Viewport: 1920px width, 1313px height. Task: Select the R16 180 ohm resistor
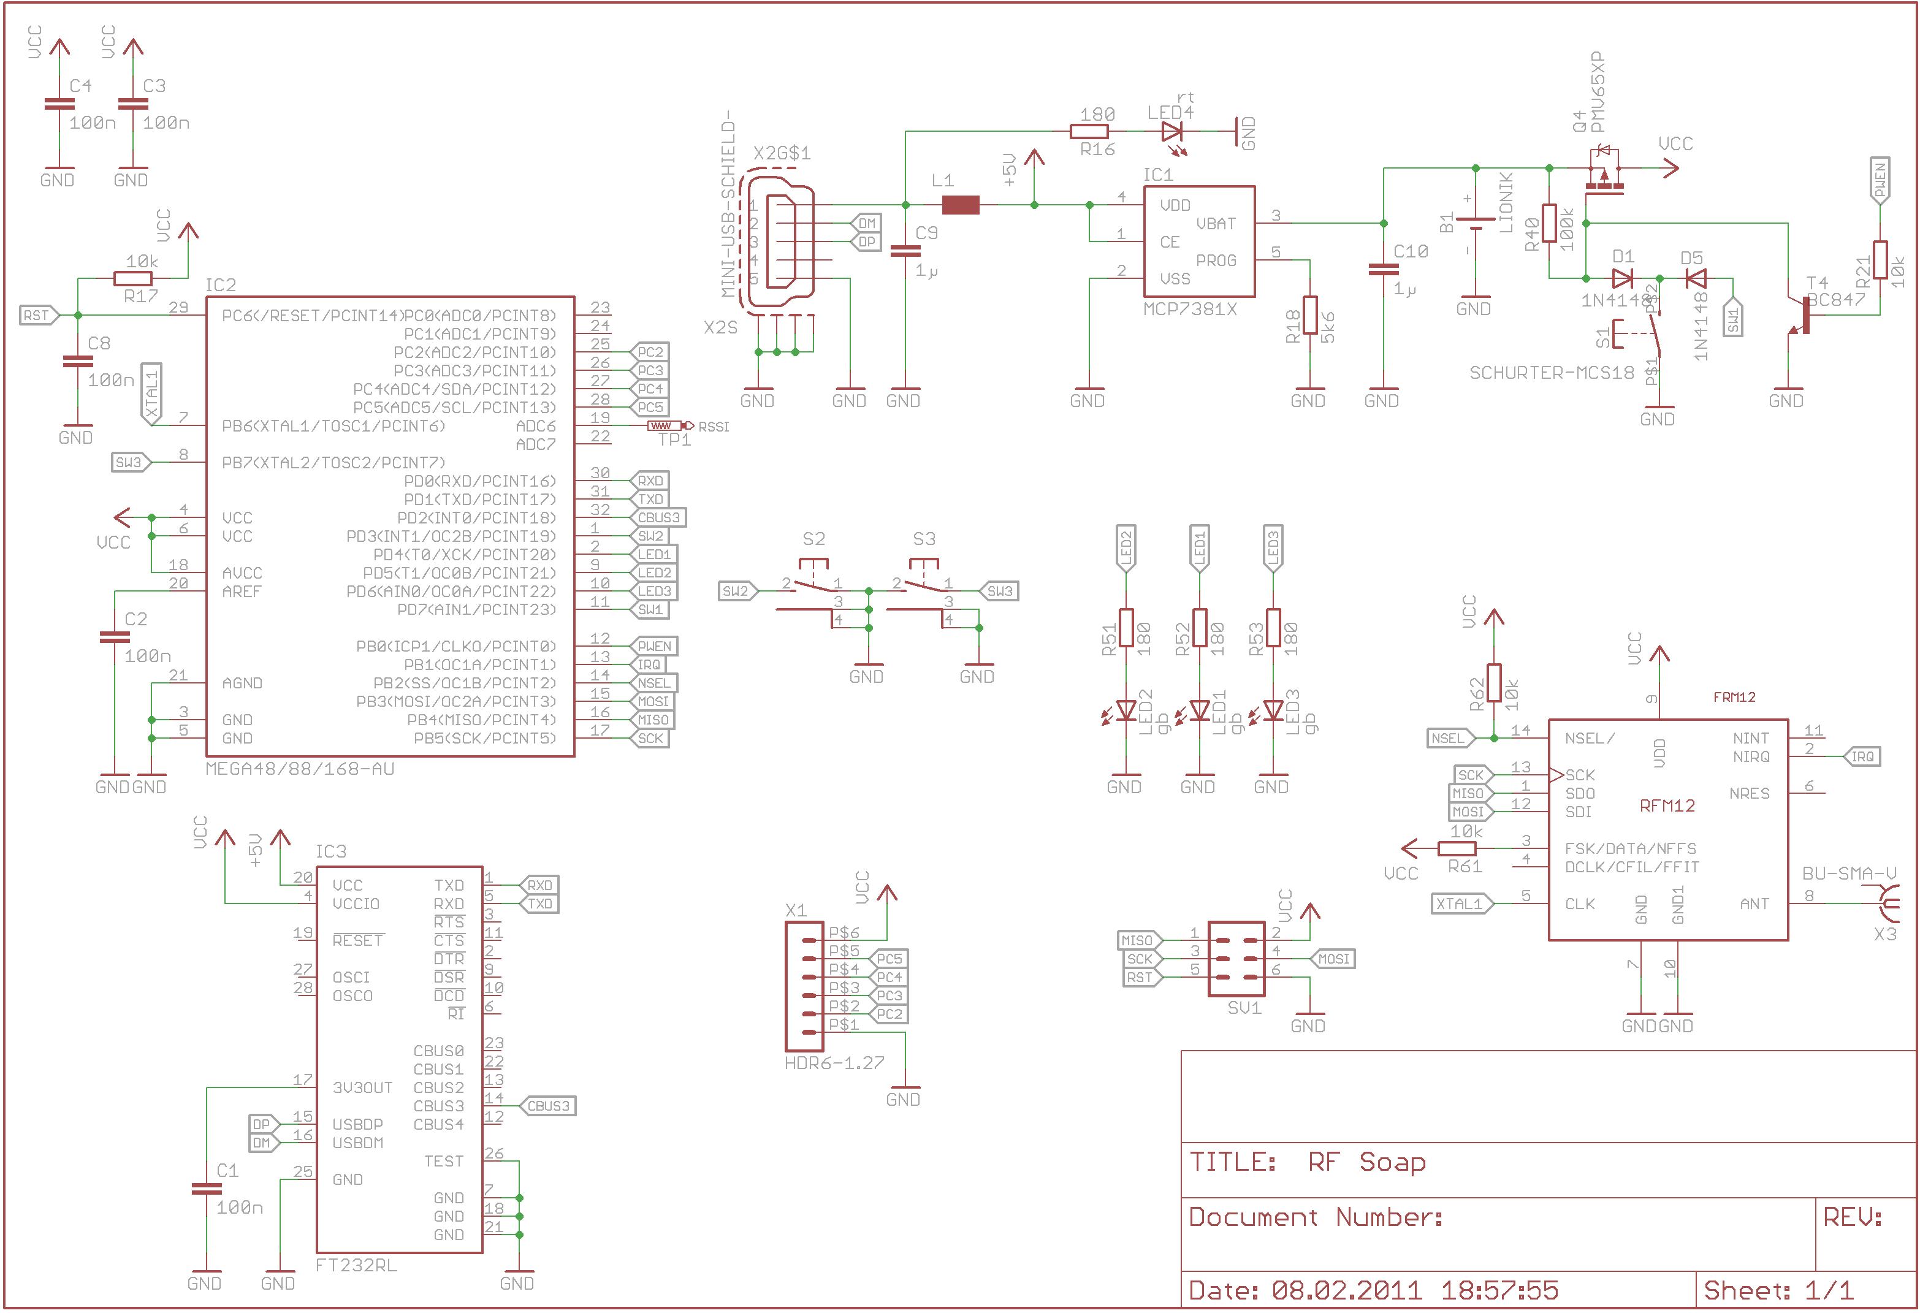tap(1090, 131)
